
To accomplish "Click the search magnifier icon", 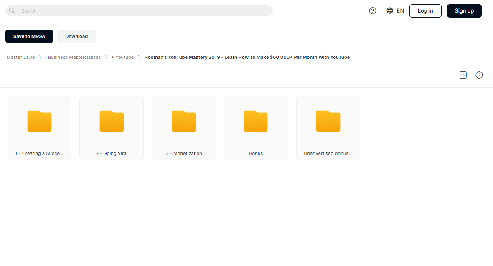I will [x=12, y=11].
